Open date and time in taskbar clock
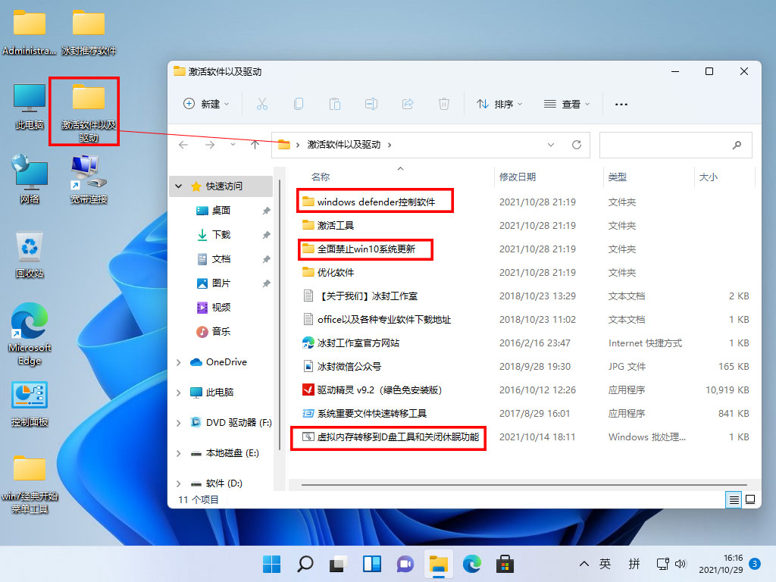This screenshot has height=582, width=776. 721,564
